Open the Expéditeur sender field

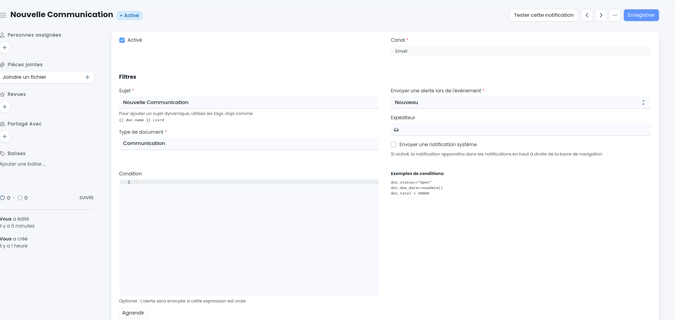[x=520, y=130]
